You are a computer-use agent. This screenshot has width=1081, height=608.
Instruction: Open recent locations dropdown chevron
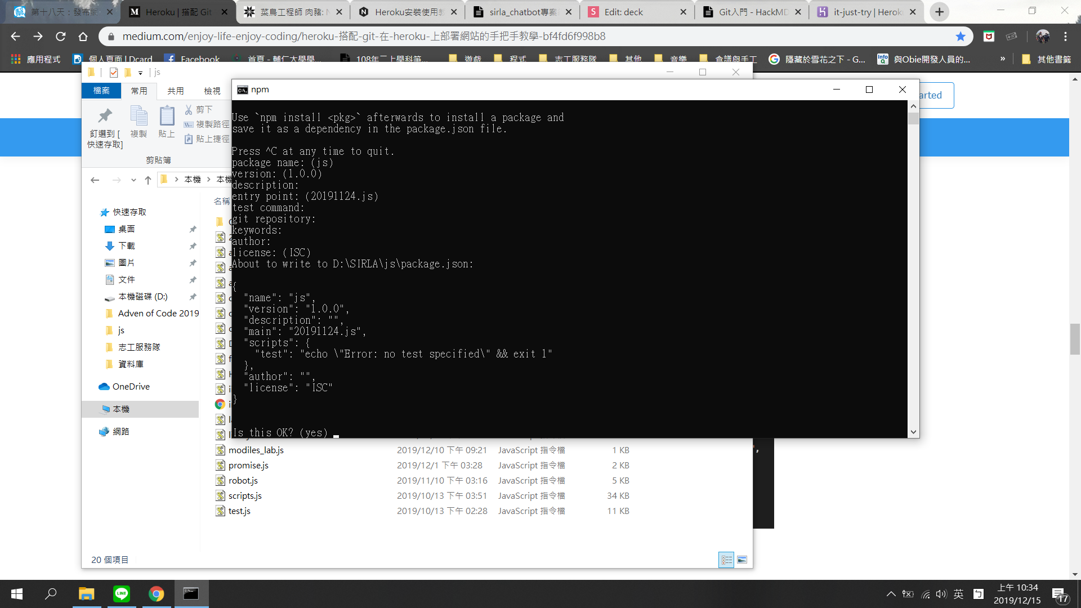click(x=133, y=180)
